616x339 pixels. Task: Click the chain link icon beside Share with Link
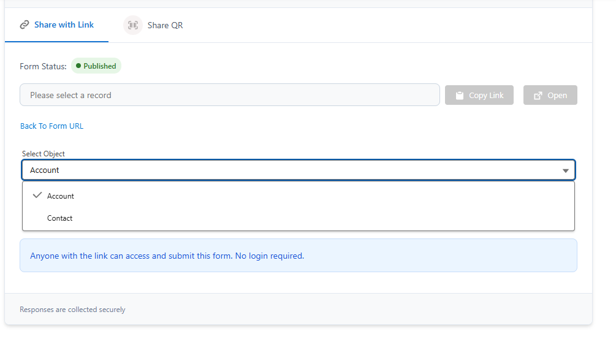coord(25,25)
